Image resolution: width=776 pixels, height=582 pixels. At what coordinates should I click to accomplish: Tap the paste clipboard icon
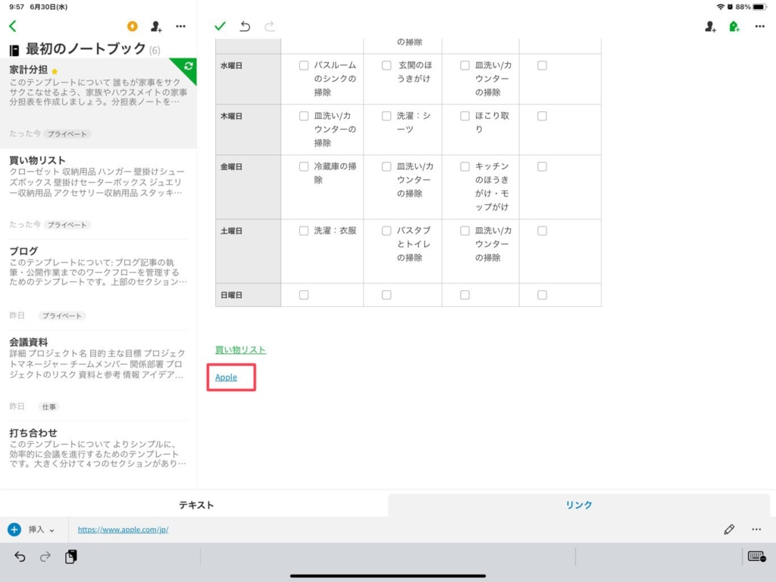[70, 557]
